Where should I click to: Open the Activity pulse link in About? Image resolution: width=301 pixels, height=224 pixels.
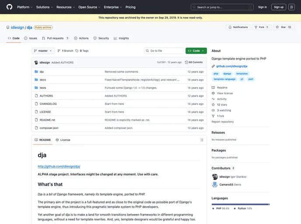[221, 99]
